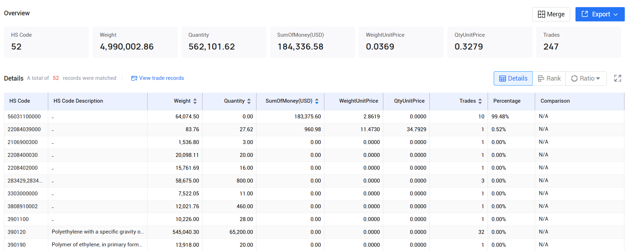Screen dimensions: 628x251
Task: Open View trade records link
Action: (158, 78)
